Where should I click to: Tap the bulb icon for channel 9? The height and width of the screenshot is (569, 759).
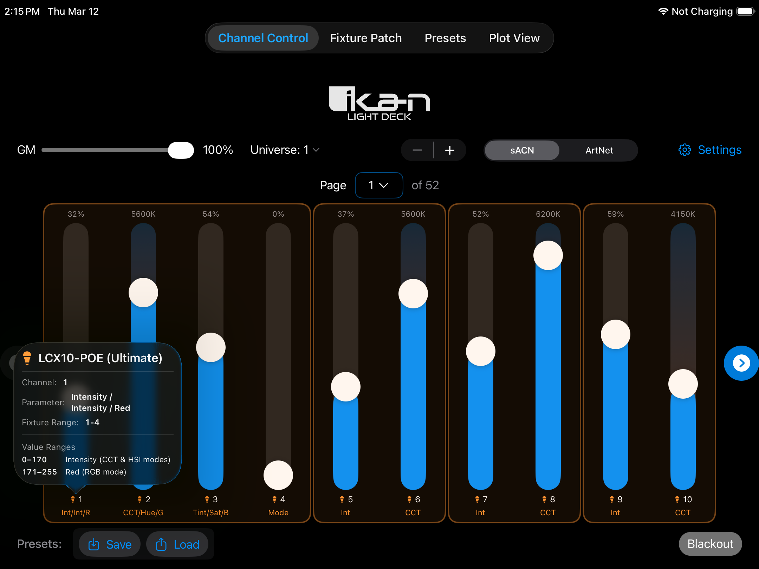tap(612, 499)
